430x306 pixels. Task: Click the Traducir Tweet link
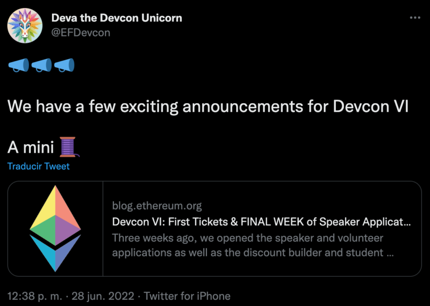38,166
